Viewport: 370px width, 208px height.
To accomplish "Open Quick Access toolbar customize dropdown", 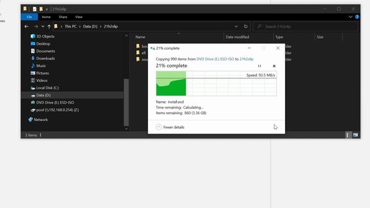I will [x=47, y=9].
